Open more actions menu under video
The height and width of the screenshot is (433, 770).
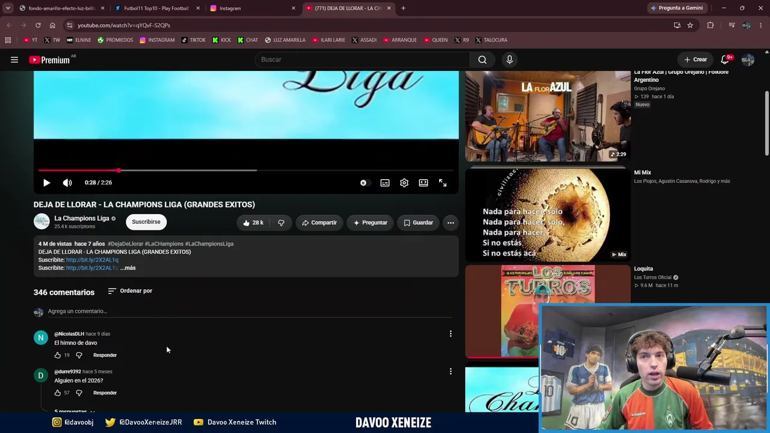click(x=451, y=223)
